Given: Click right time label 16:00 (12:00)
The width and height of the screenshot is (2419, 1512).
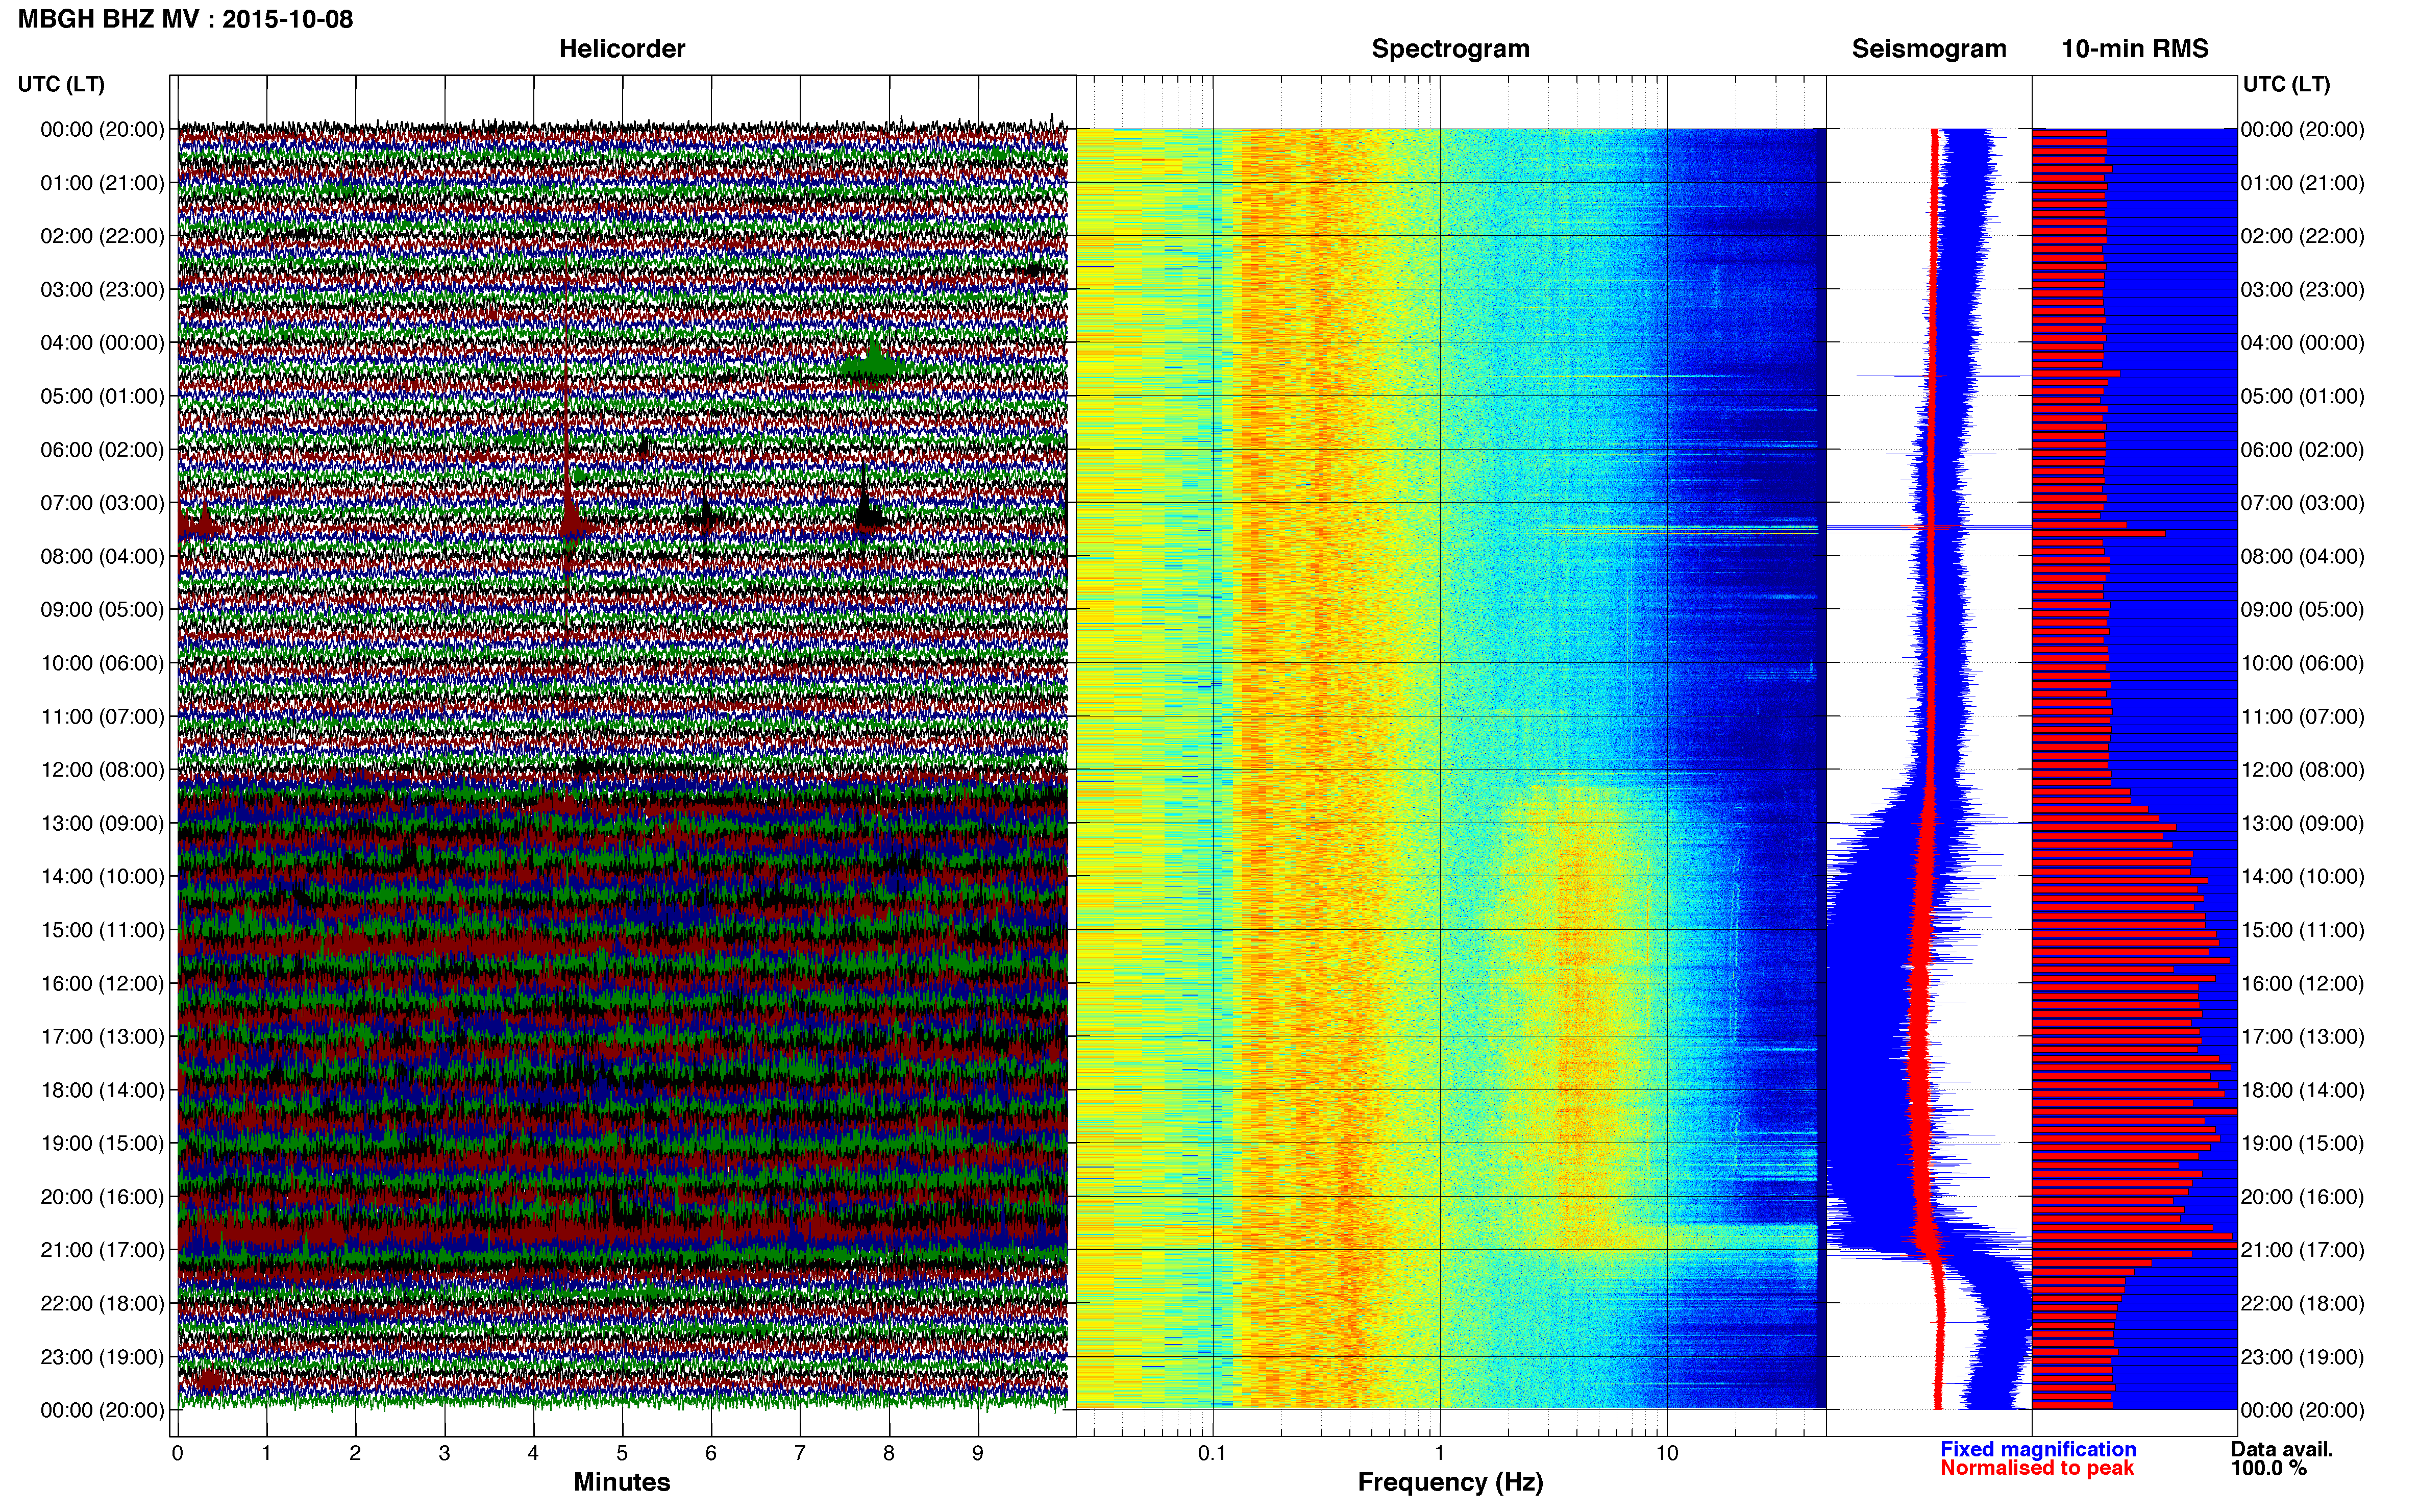Looking at the screenshot, I should (2302, 983).
